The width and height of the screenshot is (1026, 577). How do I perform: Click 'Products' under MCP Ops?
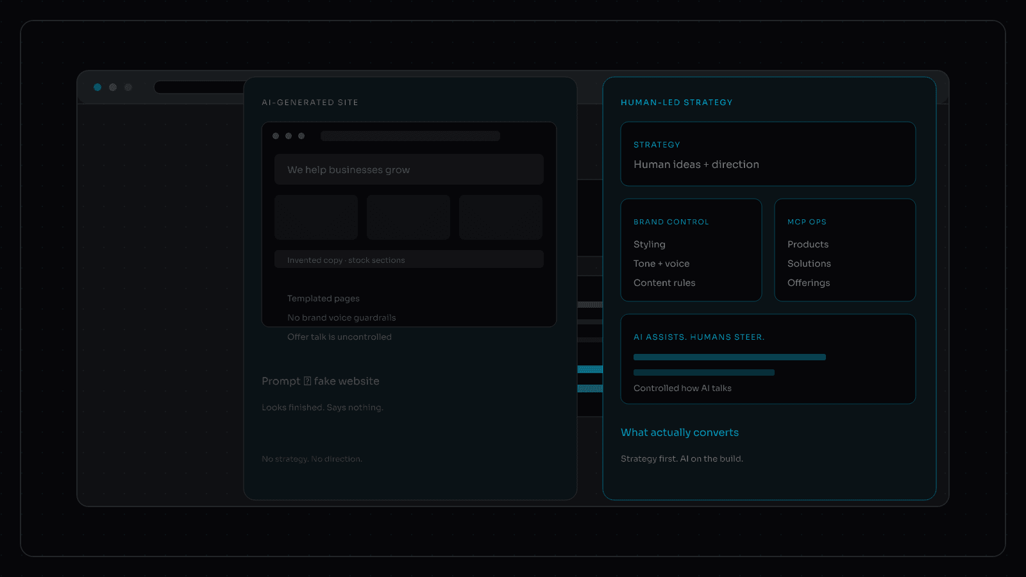808,244
